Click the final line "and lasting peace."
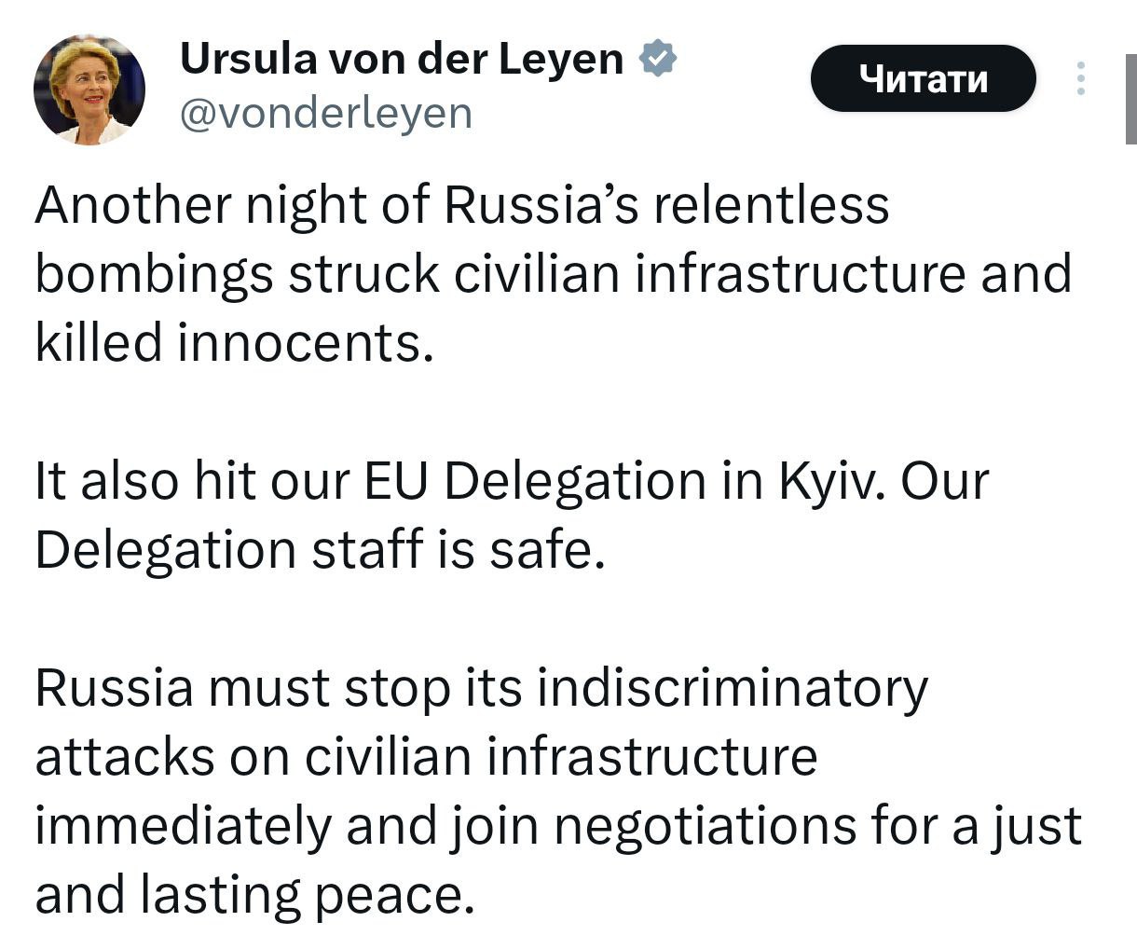This screenshot has width=1137, height=949. tap(249, 896)
